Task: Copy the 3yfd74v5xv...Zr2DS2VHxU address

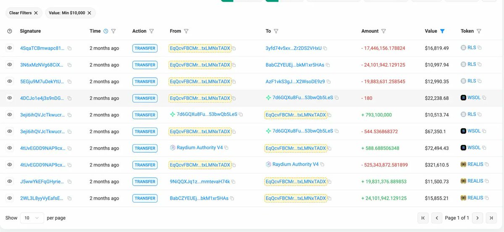Action: tap(325, 49)
